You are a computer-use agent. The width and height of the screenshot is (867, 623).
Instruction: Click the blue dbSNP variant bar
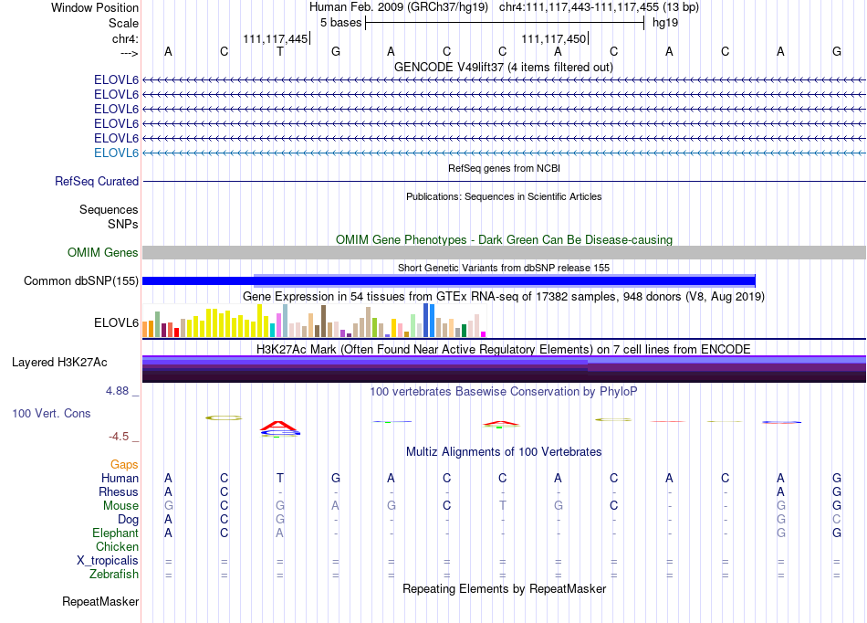(448, 280)
